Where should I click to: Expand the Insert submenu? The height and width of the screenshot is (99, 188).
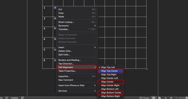coord(77,47)
